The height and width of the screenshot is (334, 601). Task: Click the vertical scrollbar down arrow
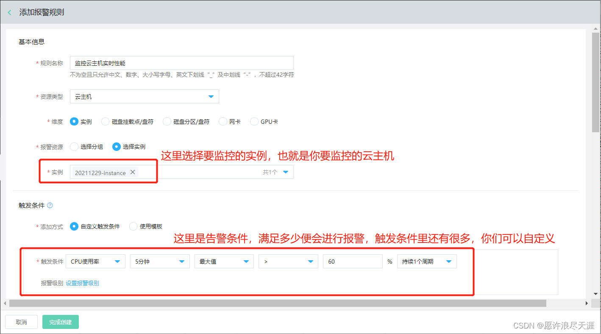[x=595, y=293]
